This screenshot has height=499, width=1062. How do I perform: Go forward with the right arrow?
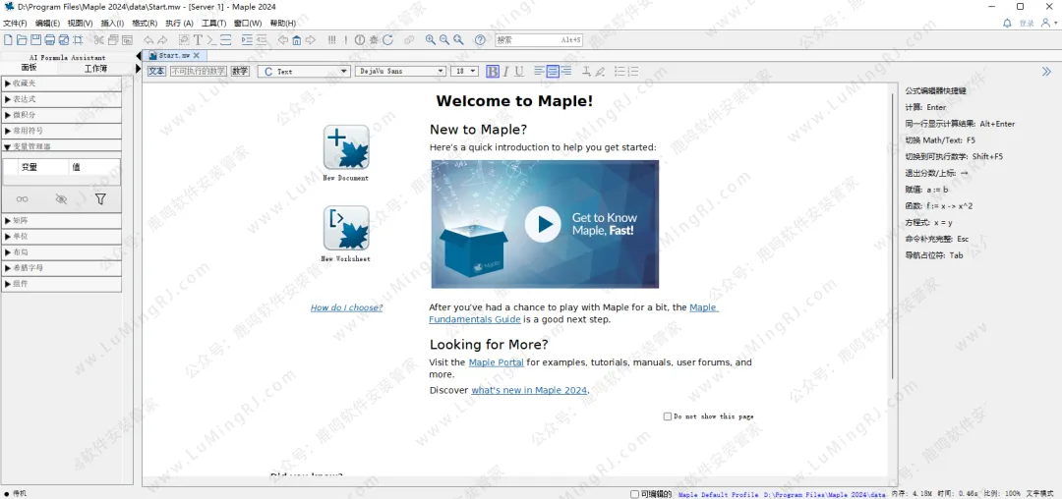coord(310,40)
